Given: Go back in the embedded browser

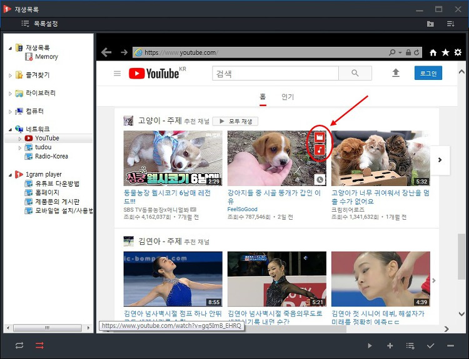Looking at the screenshot, I should 106,52.
